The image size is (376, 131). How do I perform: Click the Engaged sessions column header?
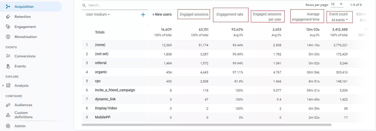coord(194,14)
